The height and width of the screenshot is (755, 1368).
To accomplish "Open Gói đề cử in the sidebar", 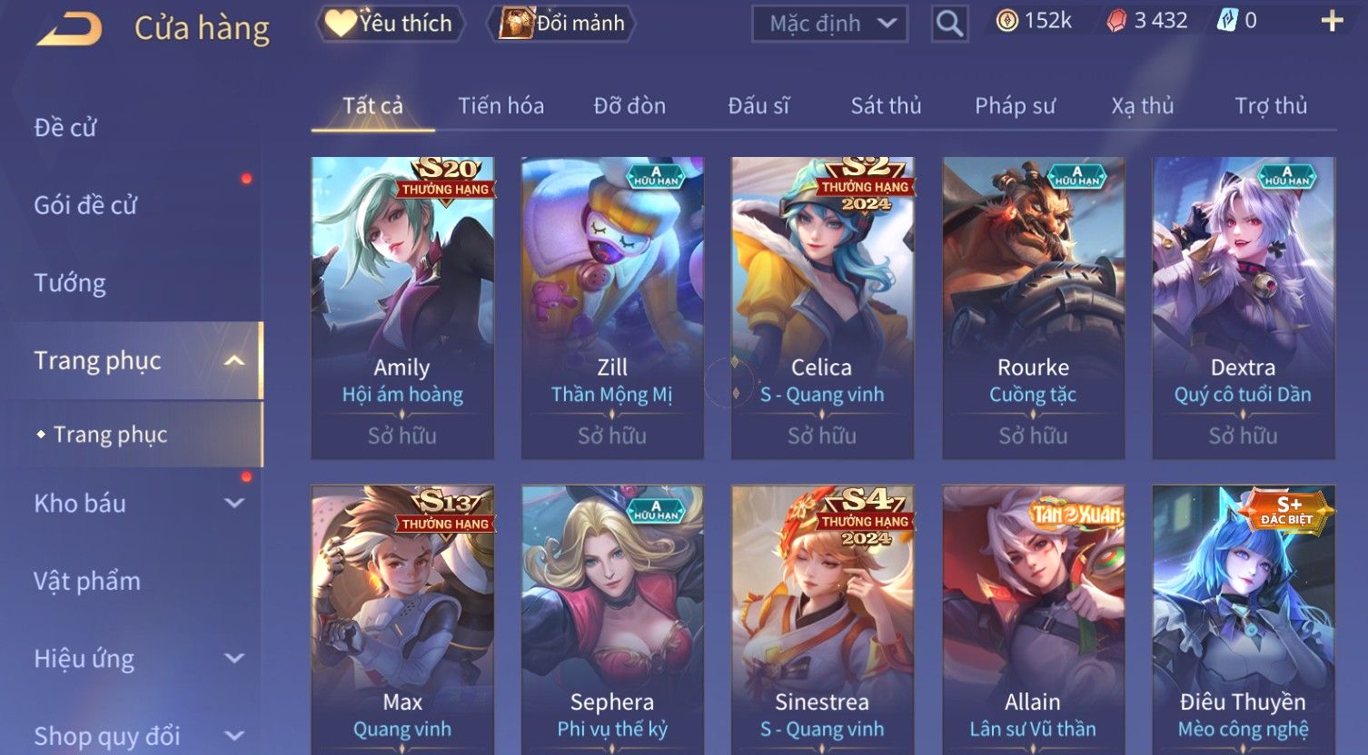I will pyautogui.click(x=85, y=205).
